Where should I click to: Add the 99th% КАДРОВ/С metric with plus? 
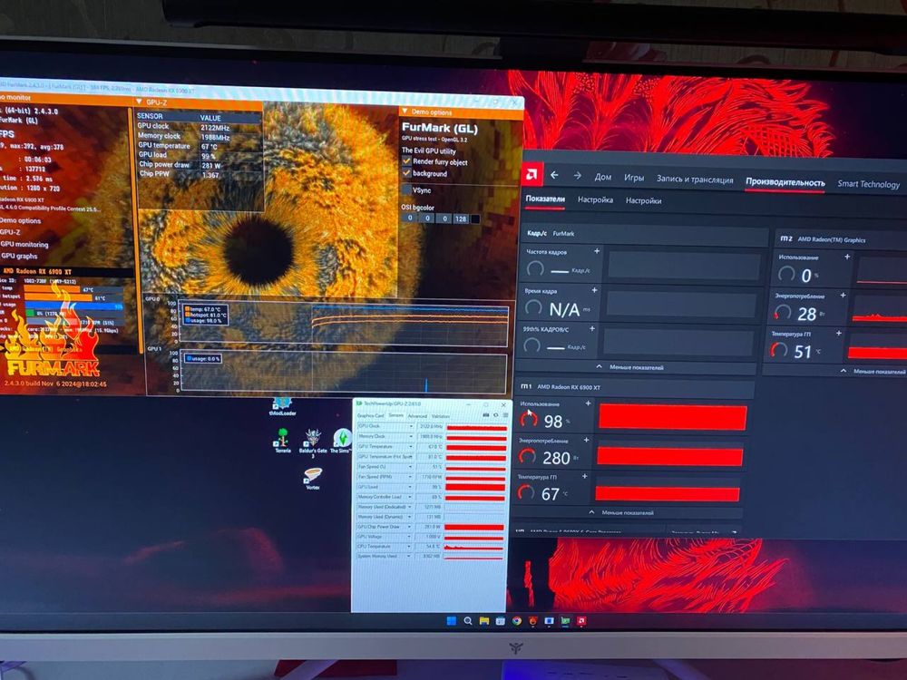591,328
